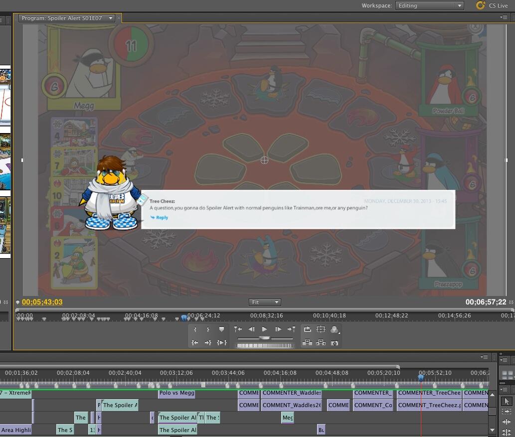Screen dimensions: 515x437
Task: Select the Ripple Edit tool
Action: (x=506, y=422)
